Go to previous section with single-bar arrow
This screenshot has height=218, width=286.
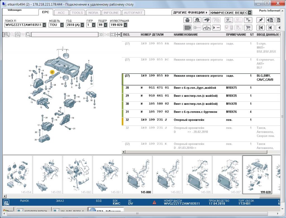(x=270, y=28)
